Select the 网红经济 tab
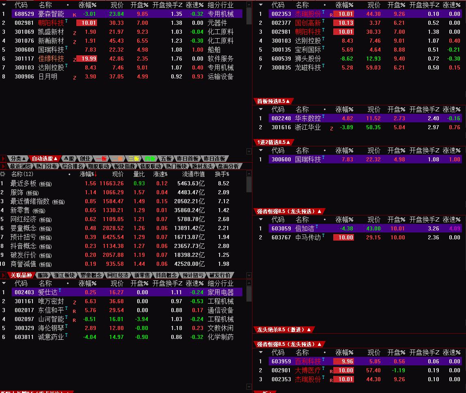The width and height of the screenshot is (466, 393). (118, 275)
